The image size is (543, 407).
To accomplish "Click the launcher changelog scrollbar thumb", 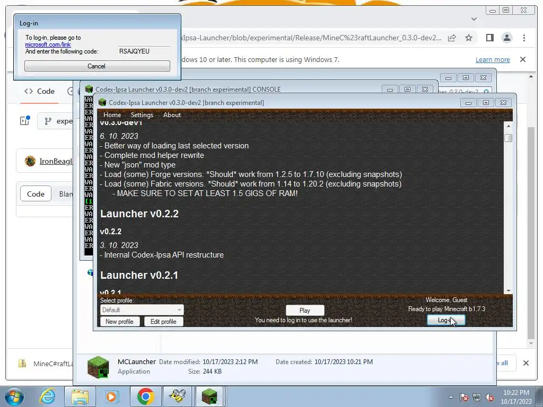I will click(x=509, y=138).
